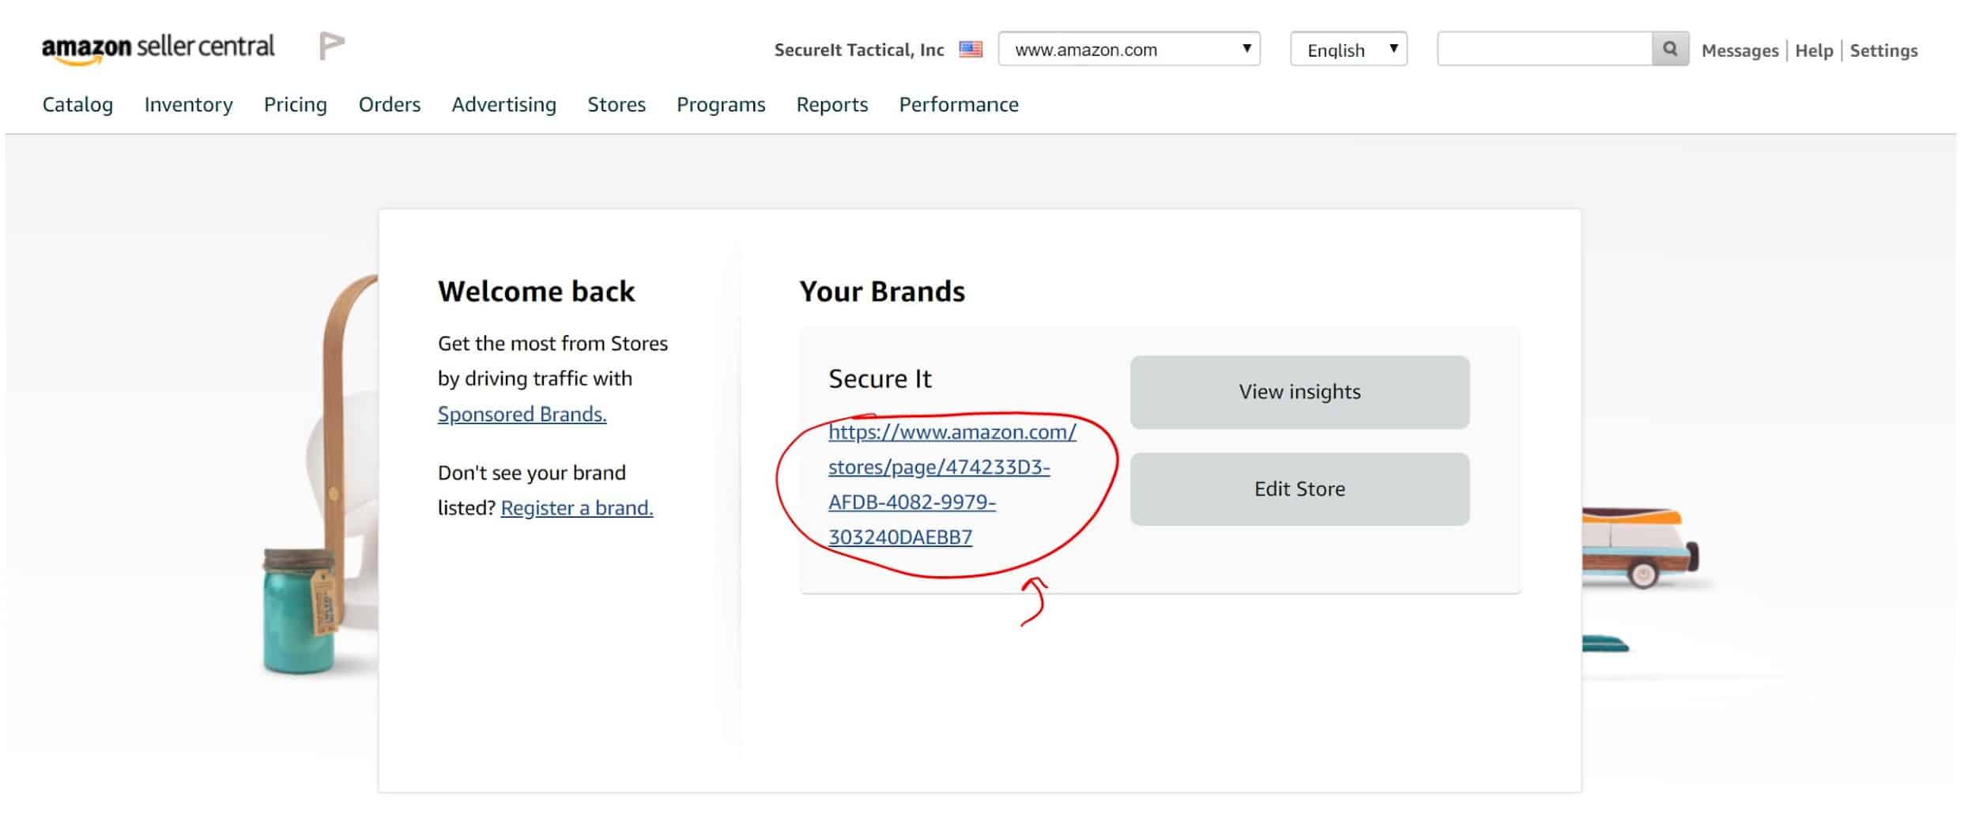The height and width of the screenshot is (814, 1976).
Task: Click the Edit Store button
Action: [x=1299, y=489]
